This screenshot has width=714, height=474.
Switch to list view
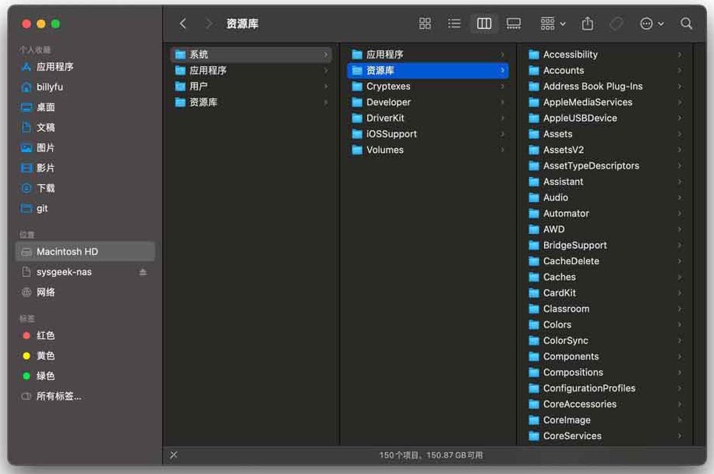pyautogui.click(x=454, y=24)
